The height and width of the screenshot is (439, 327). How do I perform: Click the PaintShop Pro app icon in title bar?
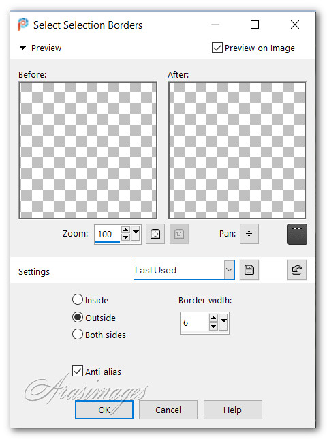coord(23,25)
